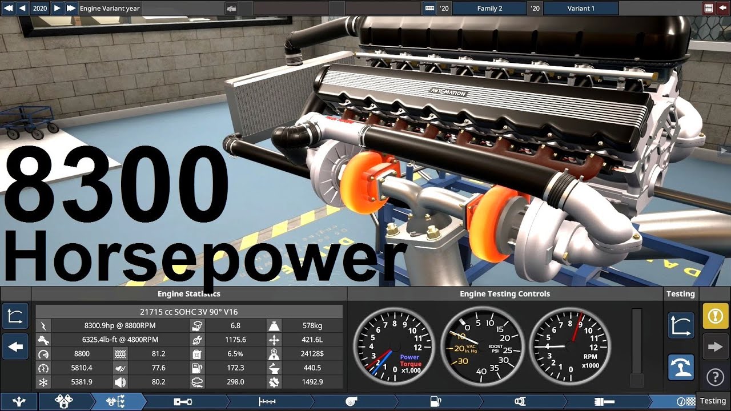The height and width of the screenshot is (411, 731).
Task: Open the piston and crank bottom end tab
Action: tap(183, 401)
